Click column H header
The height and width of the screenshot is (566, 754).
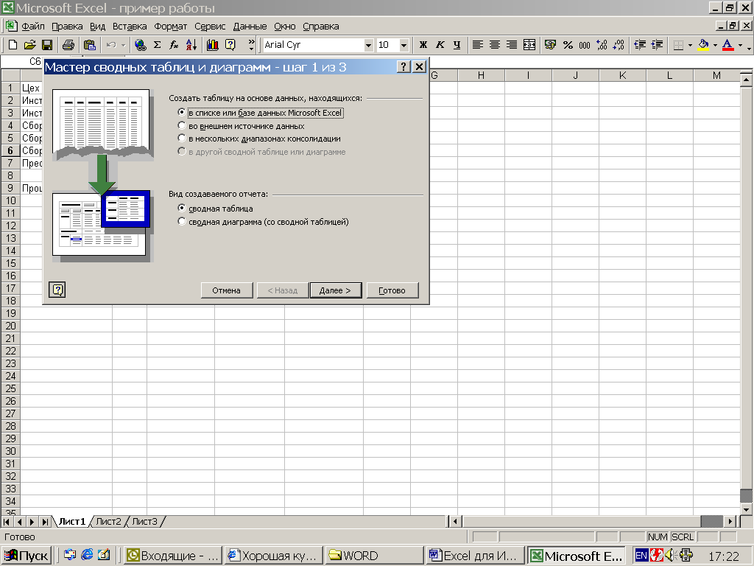481,75
